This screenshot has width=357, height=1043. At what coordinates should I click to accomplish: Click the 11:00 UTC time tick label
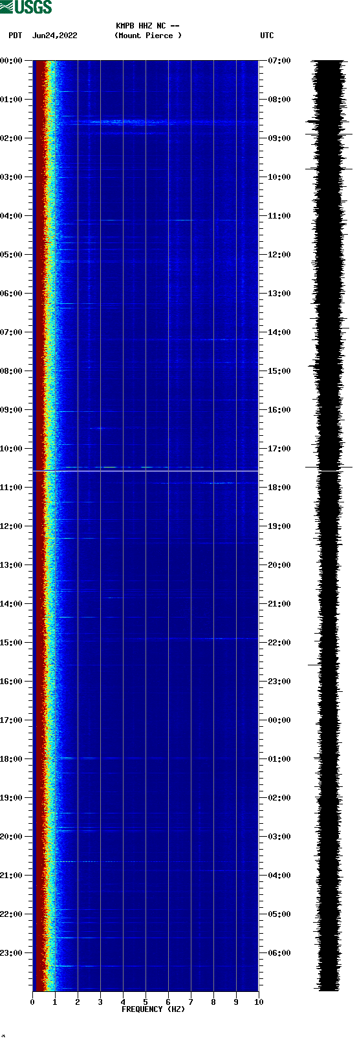(279, 216)
